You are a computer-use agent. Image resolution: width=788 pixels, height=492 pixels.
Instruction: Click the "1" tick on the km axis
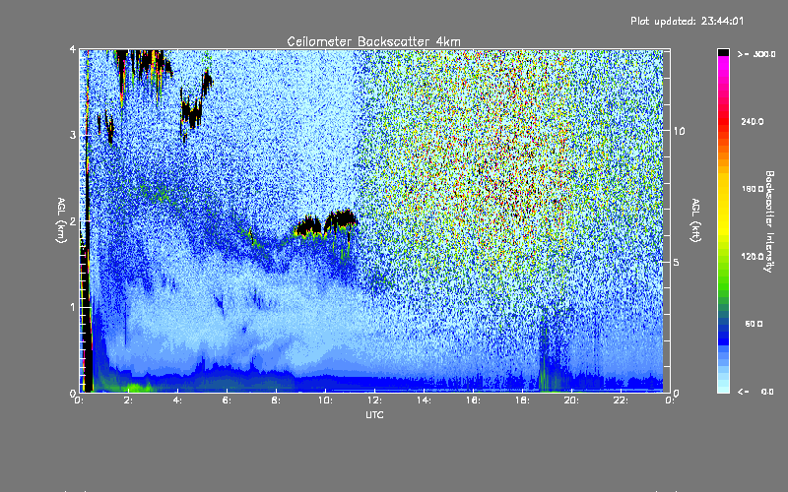click(73, 307)
